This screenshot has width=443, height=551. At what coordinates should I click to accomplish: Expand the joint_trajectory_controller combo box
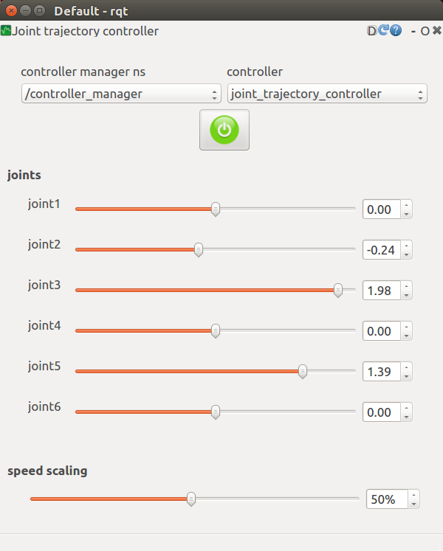(x=327, y=94)
